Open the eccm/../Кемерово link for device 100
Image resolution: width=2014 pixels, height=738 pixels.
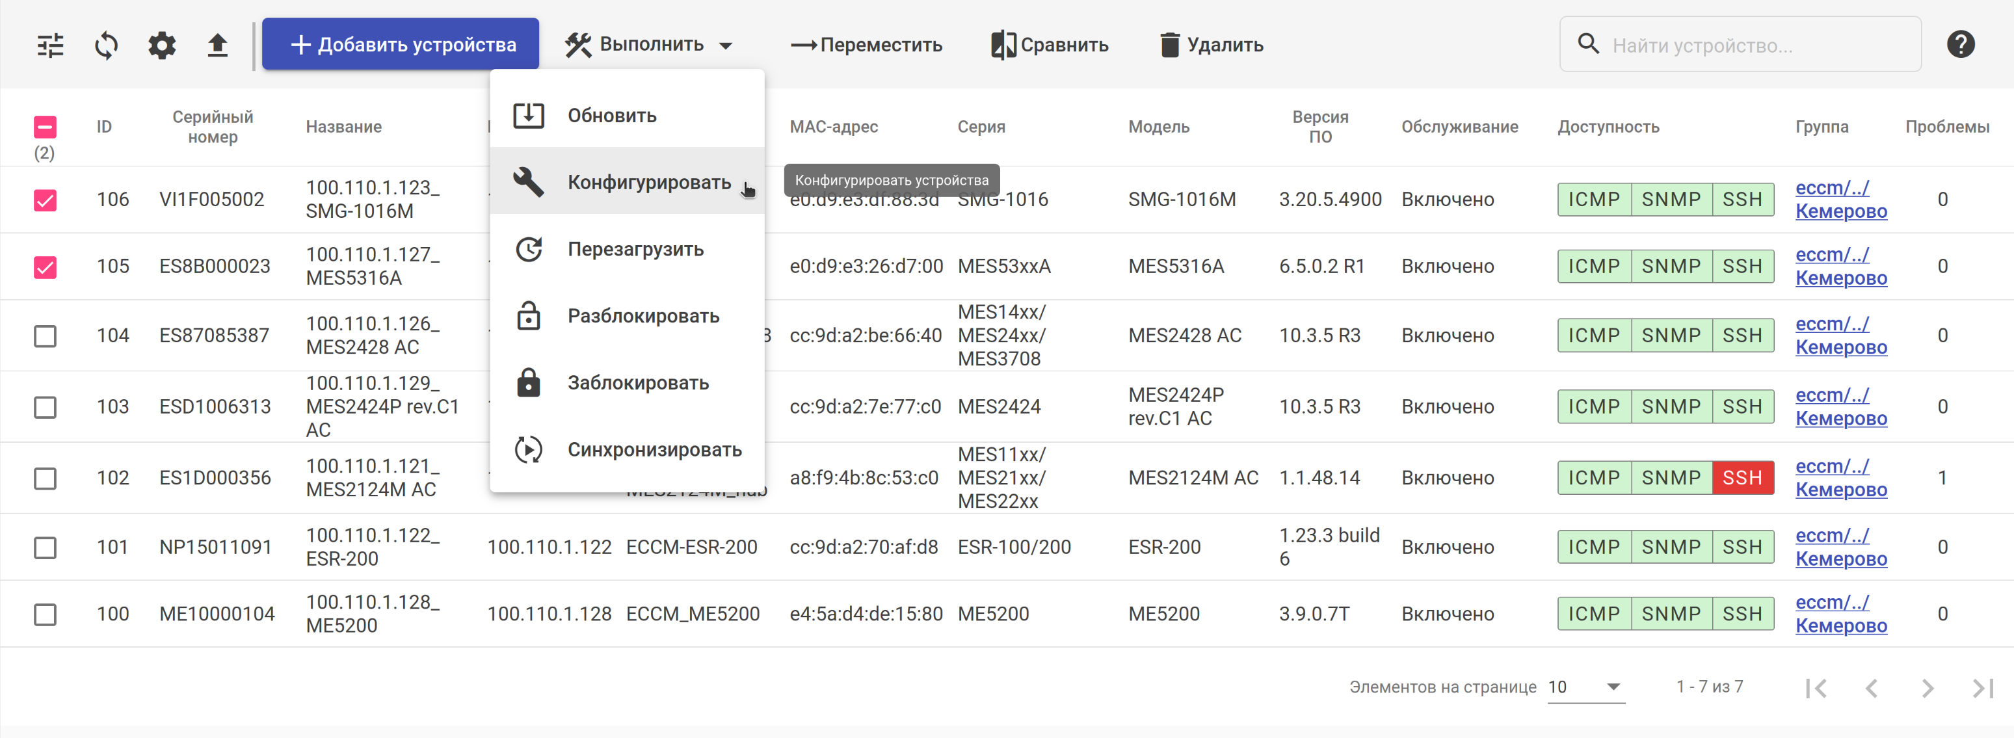[x=1840, y=614]
